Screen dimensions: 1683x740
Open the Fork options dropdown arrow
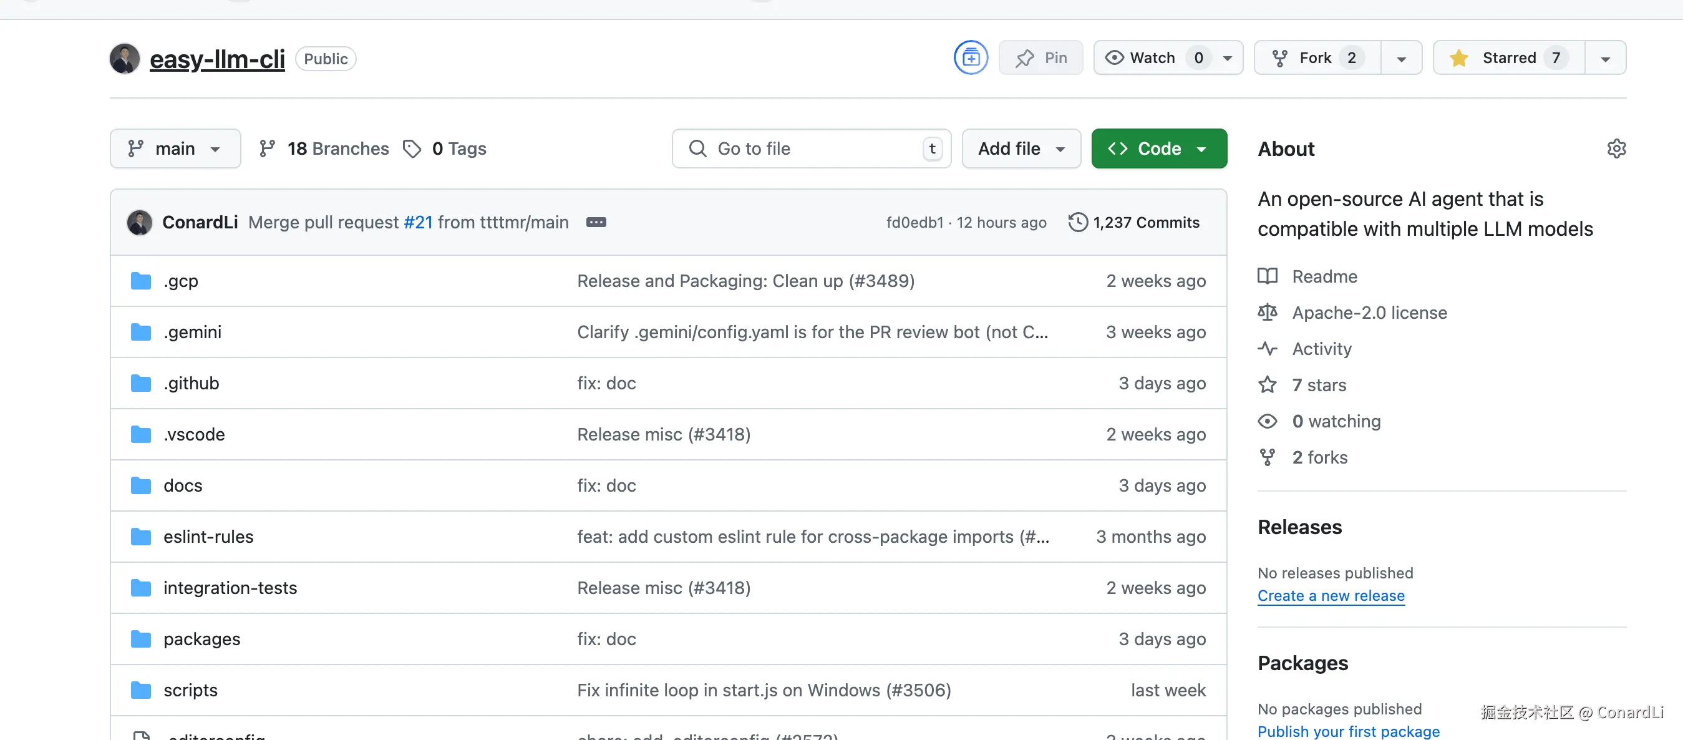(x=1401, y=57)
